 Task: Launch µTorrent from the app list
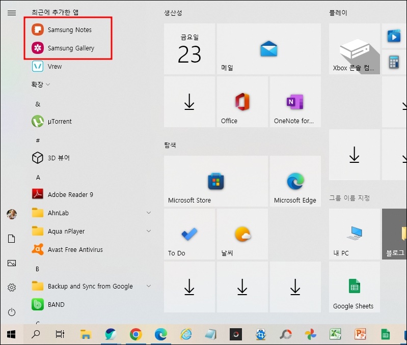(x=51, y=121)
